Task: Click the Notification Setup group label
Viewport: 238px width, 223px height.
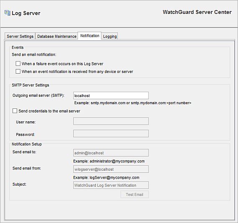Action: tap(27, 144)
